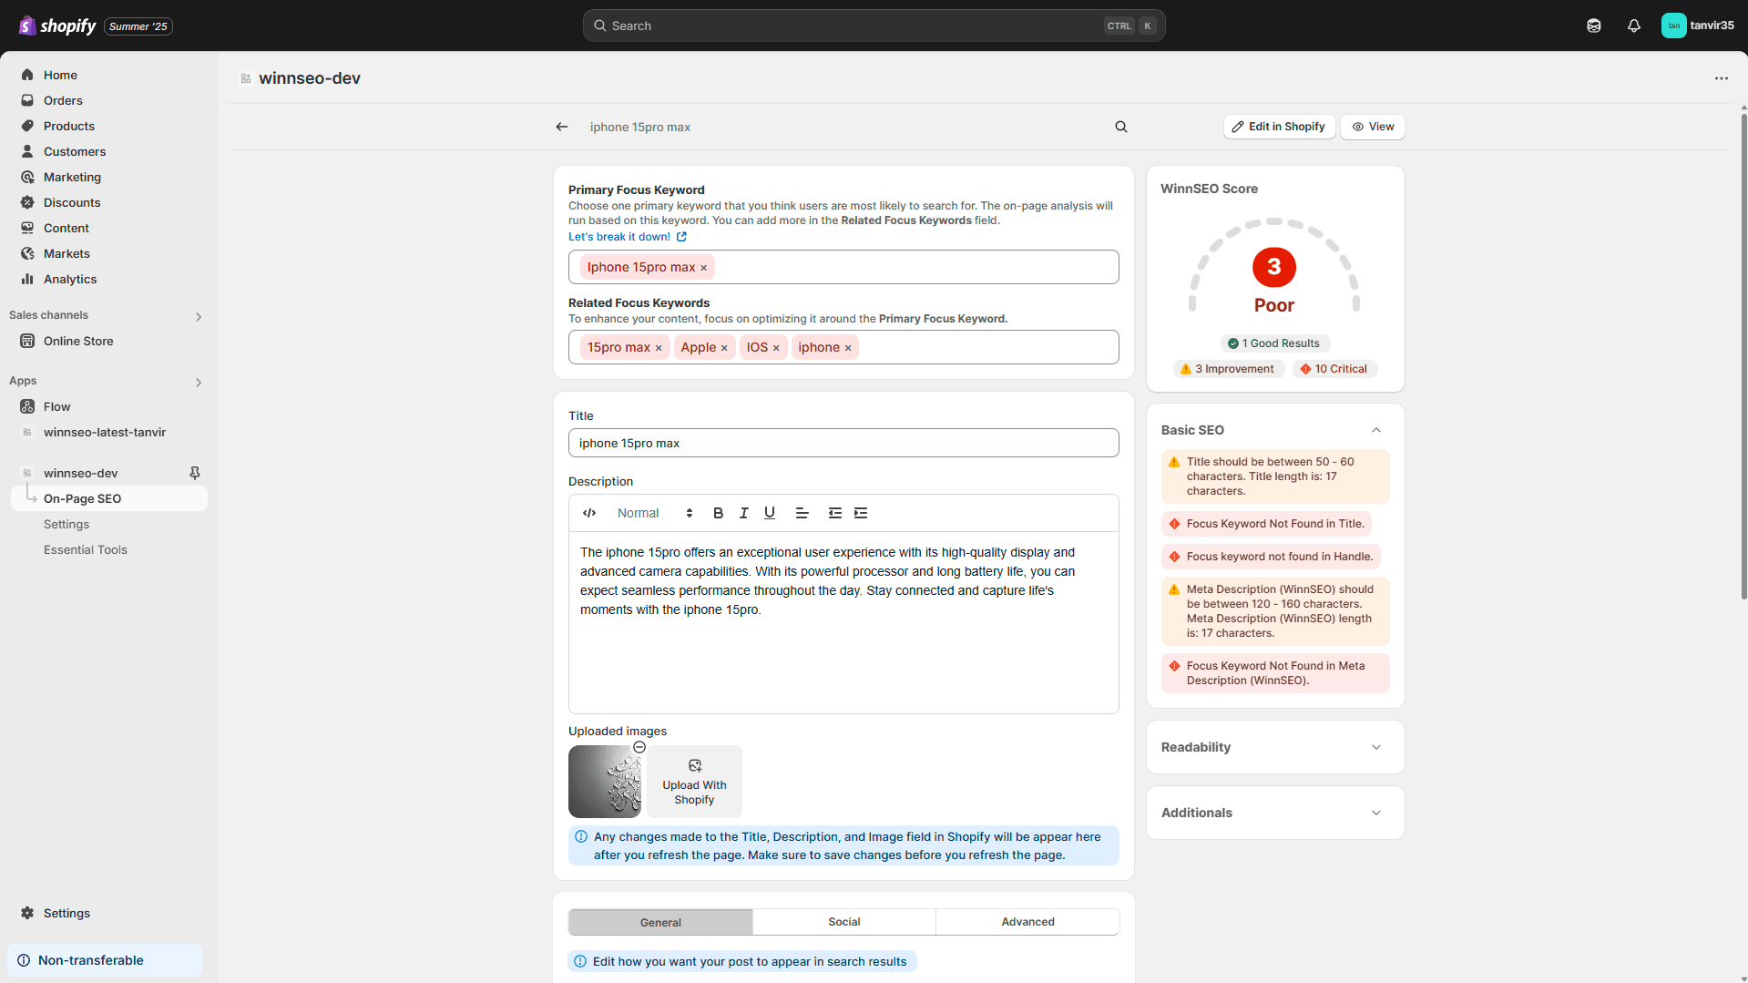Viewport: 1748px width, 983px height.
Task: Switch to the Advanced tab
Action: (1027, 922)
